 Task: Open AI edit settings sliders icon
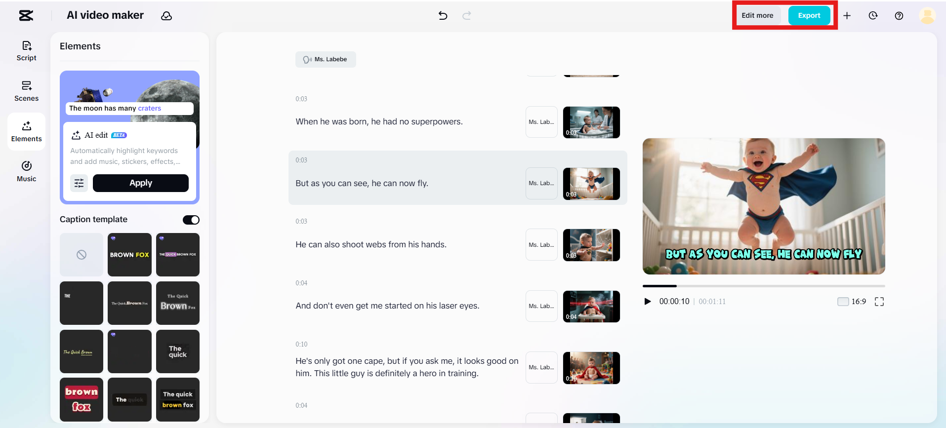[x=79, y=183]
